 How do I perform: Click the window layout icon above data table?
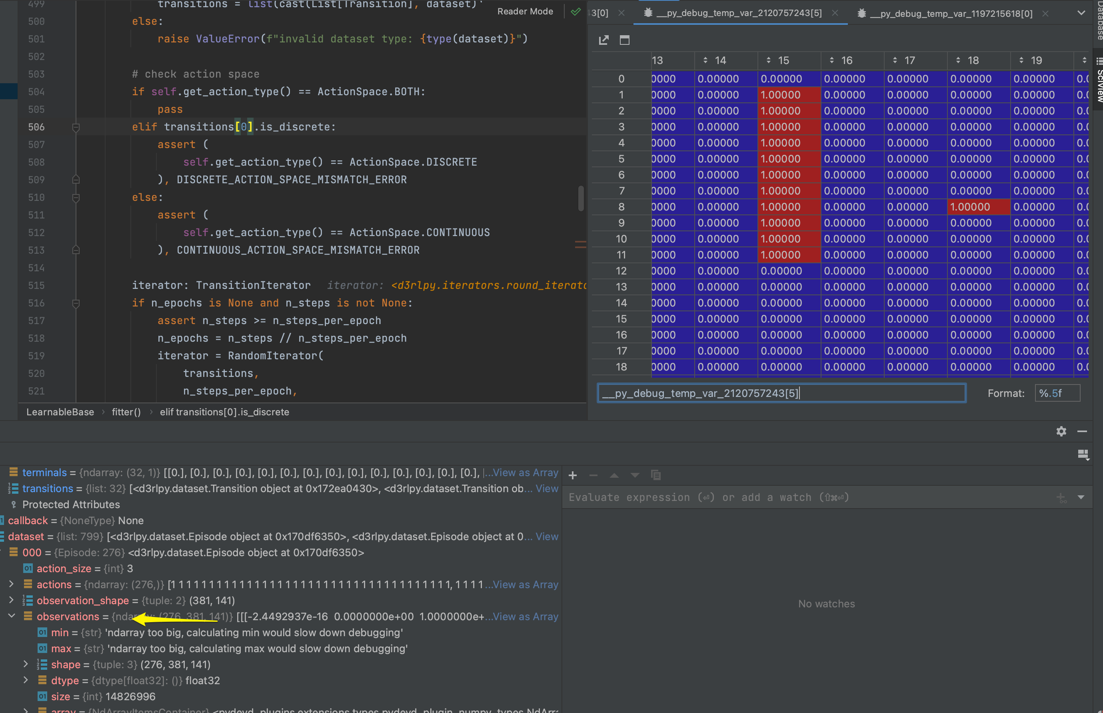(624, 40)
